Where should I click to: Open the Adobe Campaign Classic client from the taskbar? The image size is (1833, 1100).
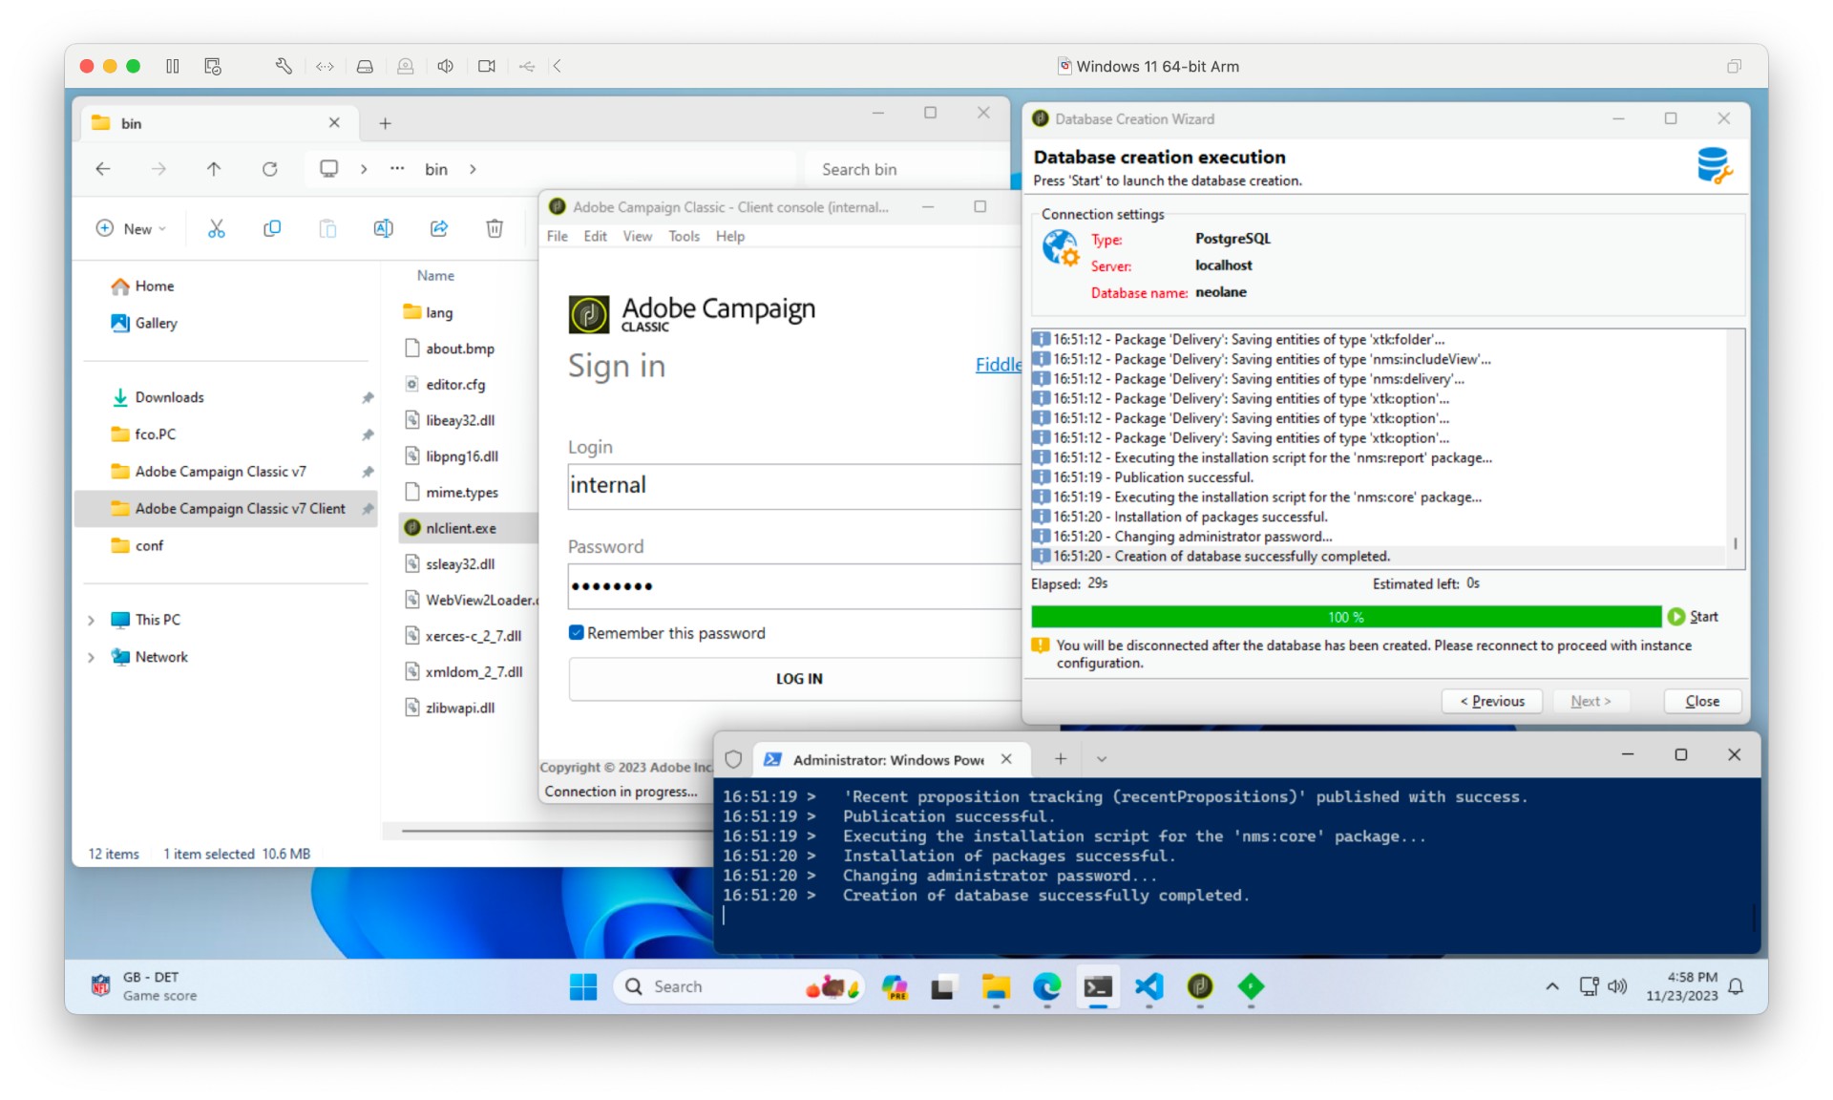pyautogui.click(x=1200, y=987)
